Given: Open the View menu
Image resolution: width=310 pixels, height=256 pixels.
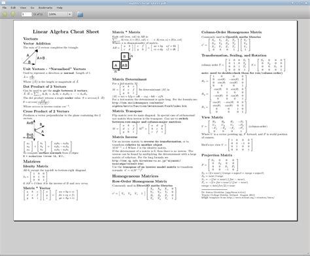Looking at the screenshot, I should pos(23,8).
